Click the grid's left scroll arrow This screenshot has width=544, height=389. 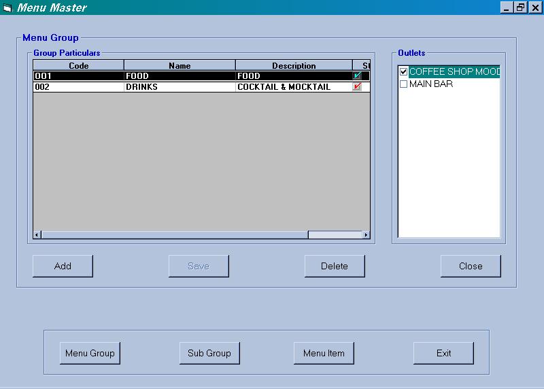pos(37,235)
